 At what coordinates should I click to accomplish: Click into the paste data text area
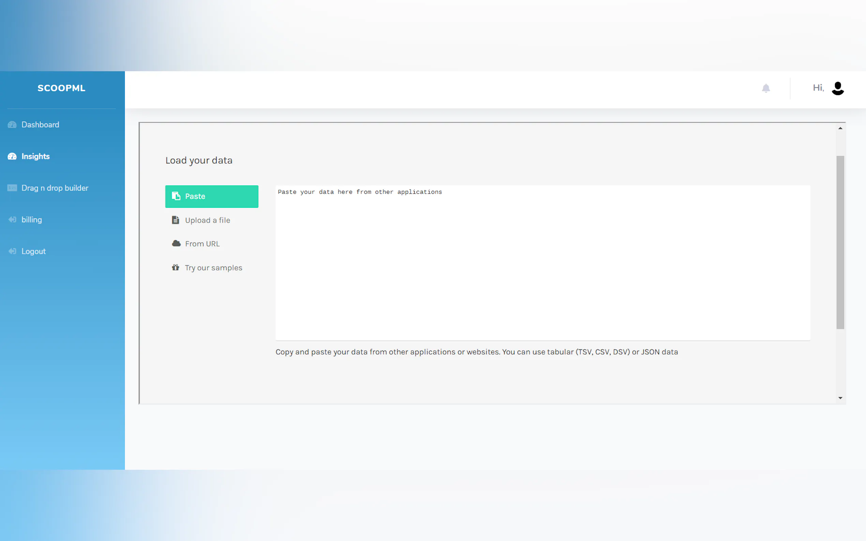(x=542, y=263)
